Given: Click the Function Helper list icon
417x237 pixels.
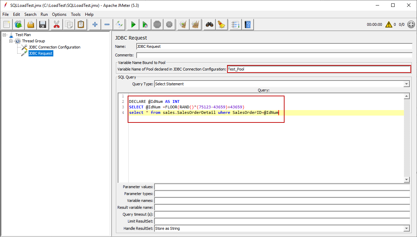Looking at the screenshot, I should coord(235,24).
